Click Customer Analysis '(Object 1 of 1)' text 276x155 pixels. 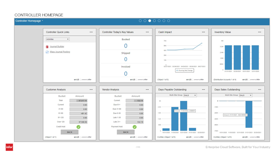(51, 137)
